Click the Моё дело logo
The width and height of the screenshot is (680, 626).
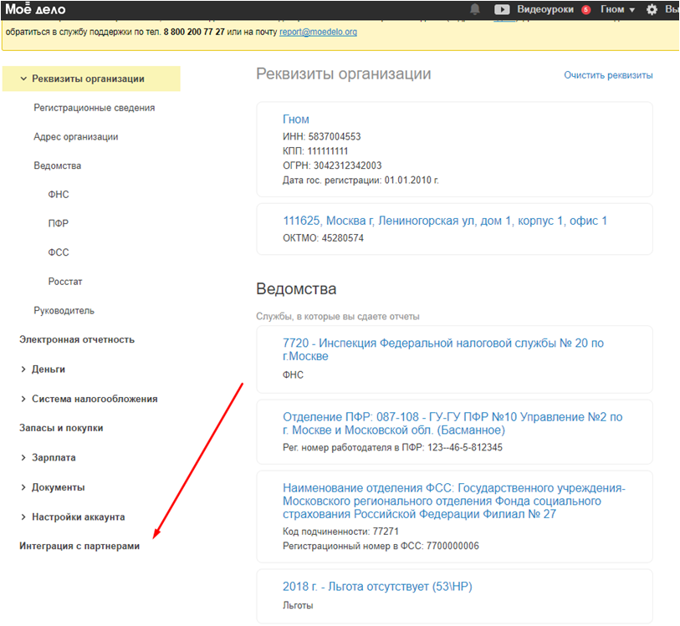[x=35, y=9]
